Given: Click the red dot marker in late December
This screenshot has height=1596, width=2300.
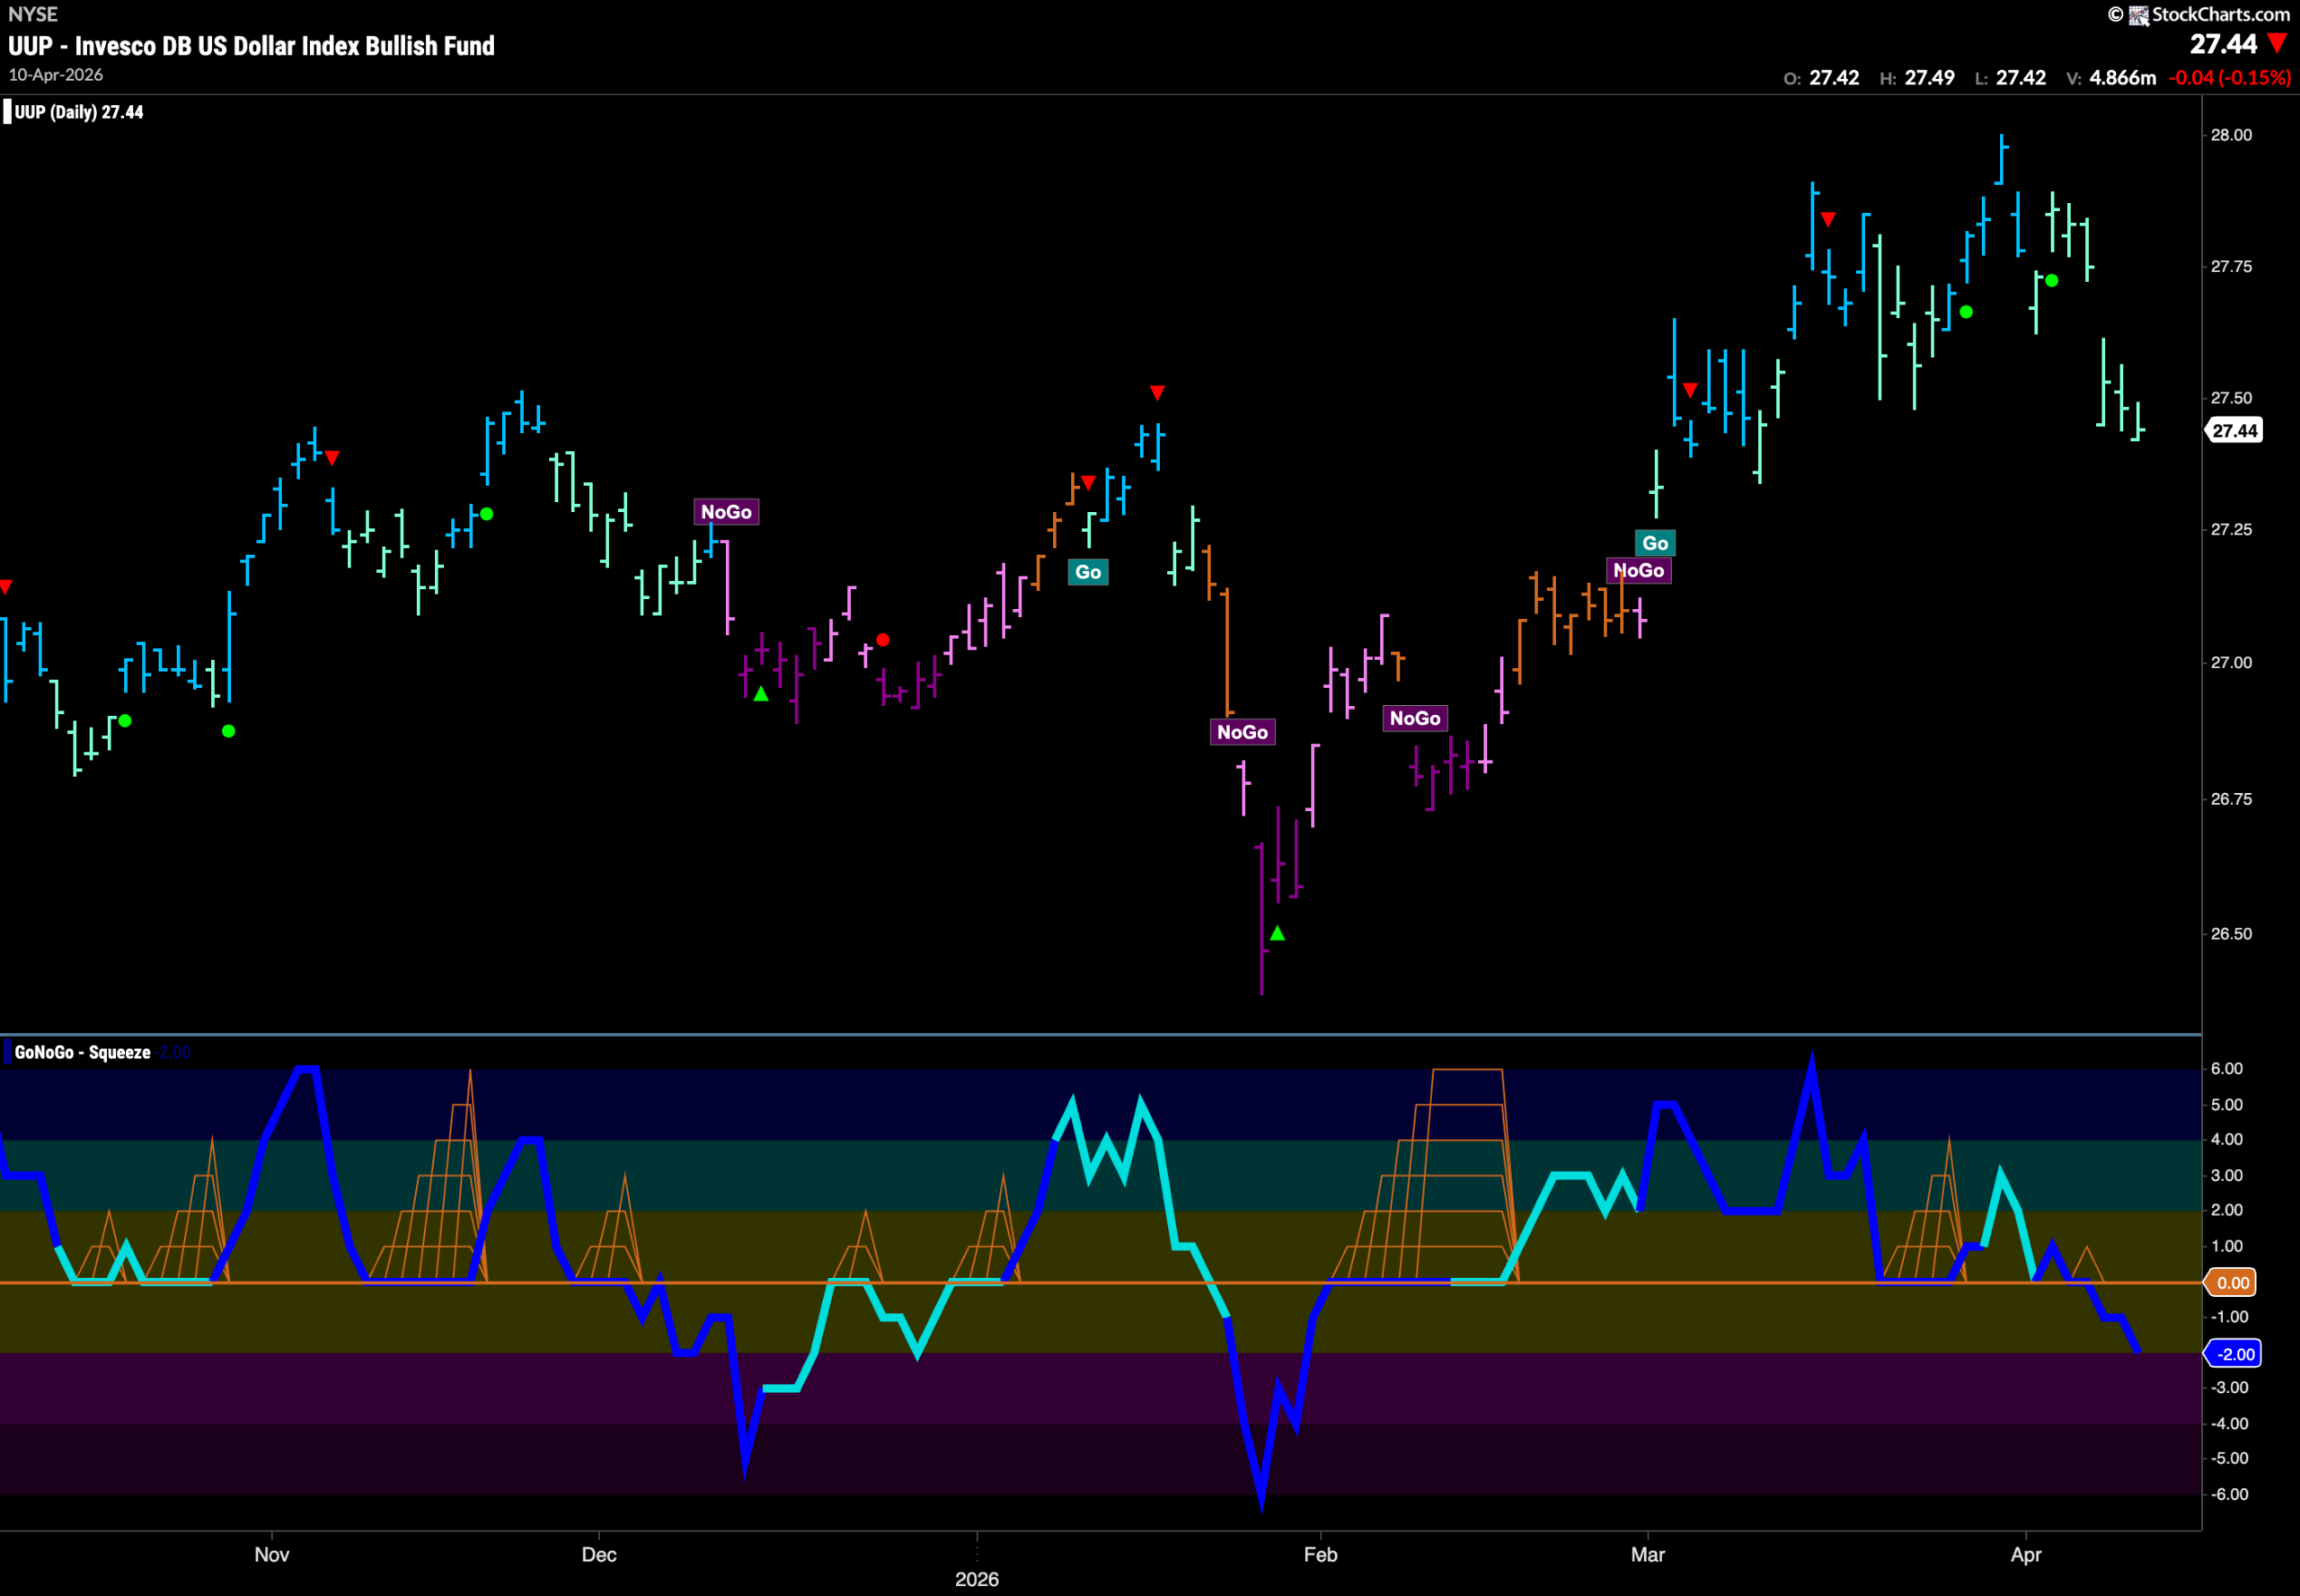Looking at the screenshot, I should pos(882,640).
